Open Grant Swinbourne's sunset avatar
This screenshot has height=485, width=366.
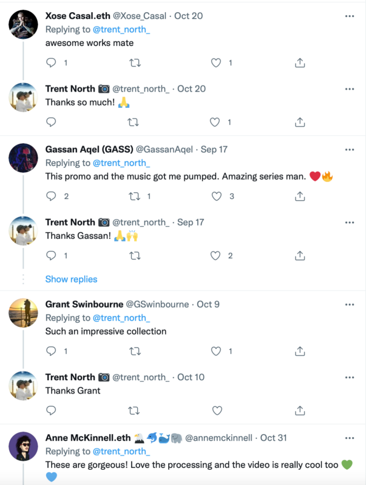(24, 313)
